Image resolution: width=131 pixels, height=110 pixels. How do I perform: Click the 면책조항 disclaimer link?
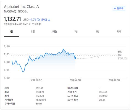(36, 24)
